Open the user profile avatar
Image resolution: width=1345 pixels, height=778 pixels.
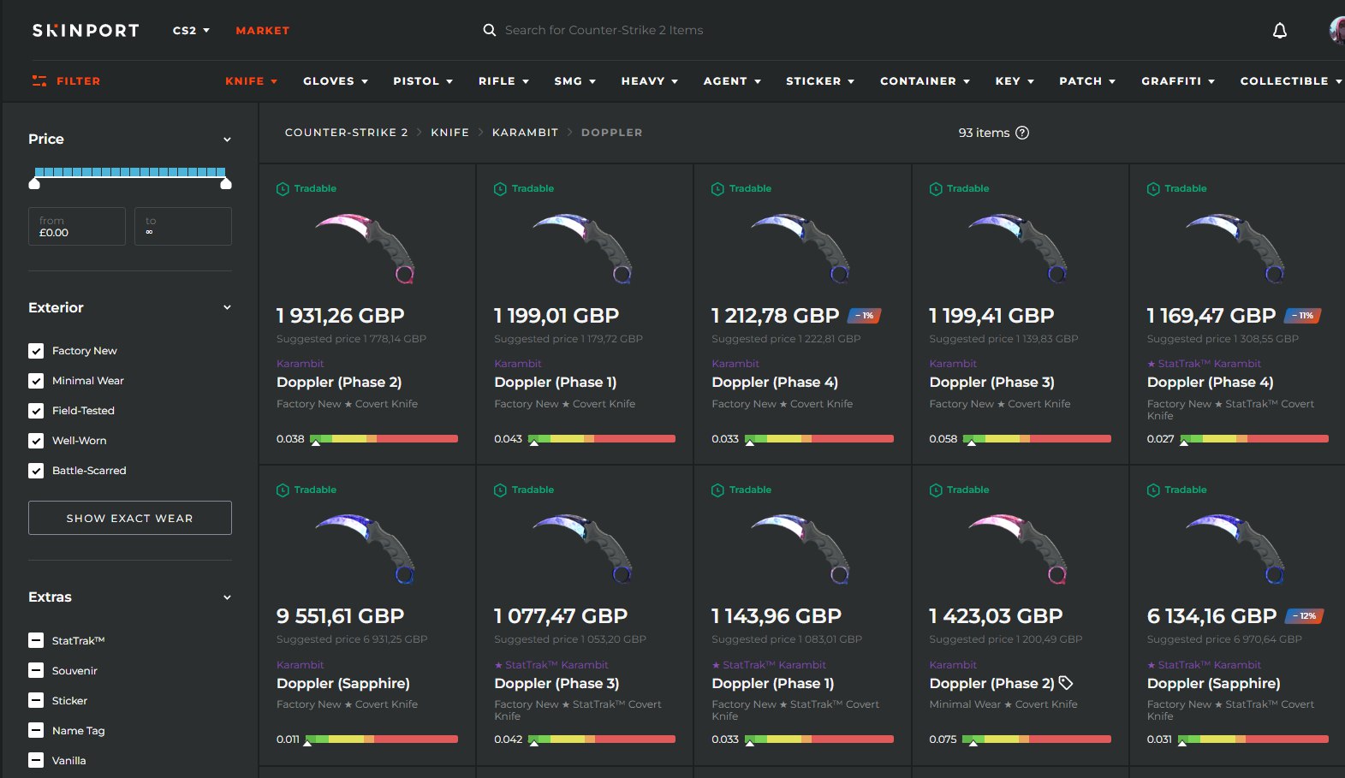tap(1337, 30)
